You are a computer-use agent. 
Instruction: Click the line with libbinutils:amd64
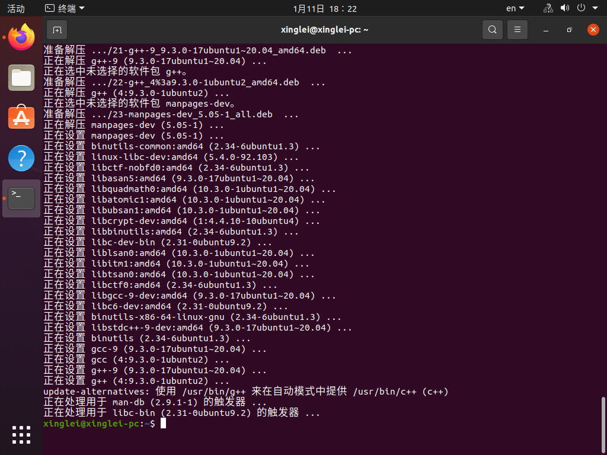tap(171, 232)
